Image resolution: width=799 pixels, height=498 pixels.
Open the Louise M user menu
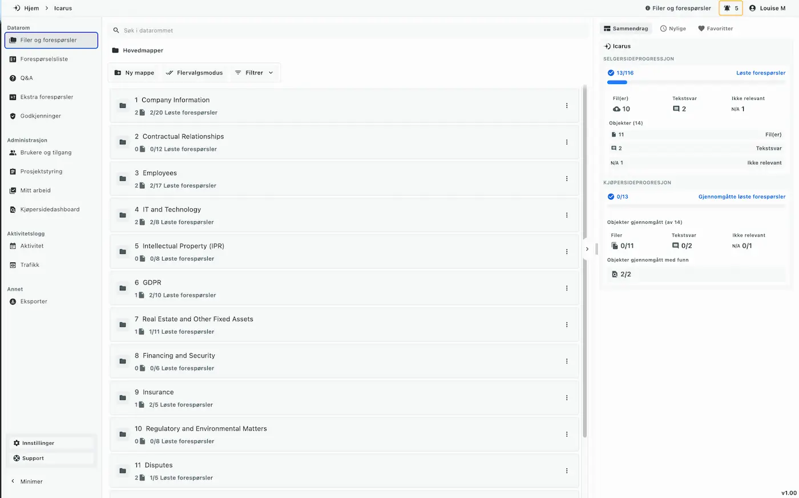click(x=767, y=8)
